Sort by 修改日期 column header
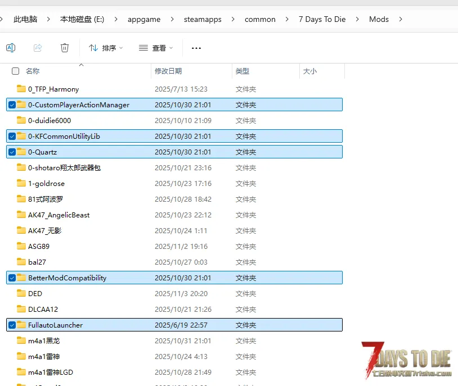Screen dimensions: 458x386 click(x=168, y=71)
